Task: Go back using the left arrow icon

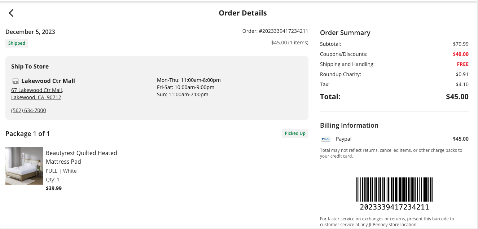Action: [11, 13]
